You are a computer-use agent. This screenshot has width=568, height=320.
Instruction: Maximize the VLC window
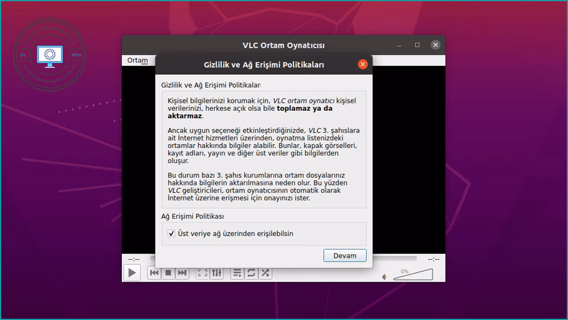click(x=417, y=45)
